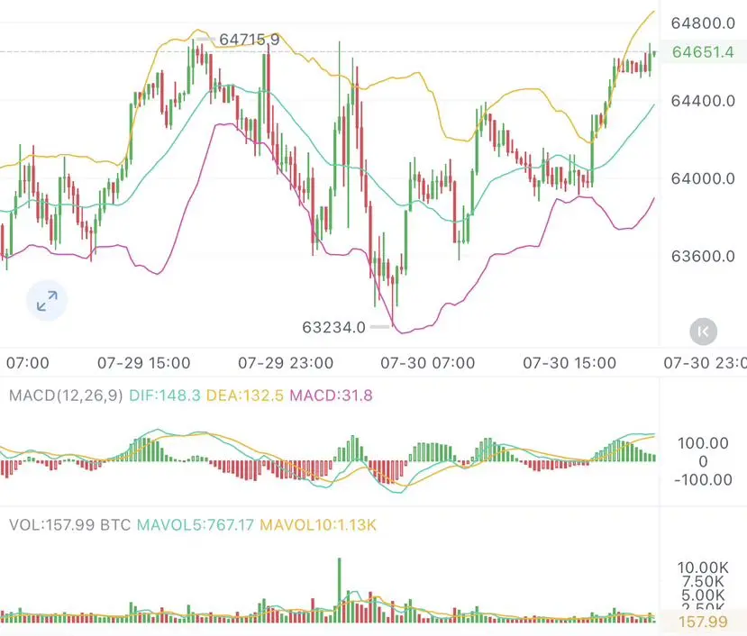The width and height of the screenshot is (747, 636).
Task: Click the low price label 63234.0
Action: (x=334, y=327)
